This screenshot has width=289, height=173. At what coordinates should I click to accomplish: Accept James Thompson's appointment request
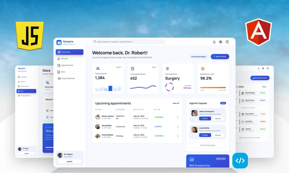(205, 118)
